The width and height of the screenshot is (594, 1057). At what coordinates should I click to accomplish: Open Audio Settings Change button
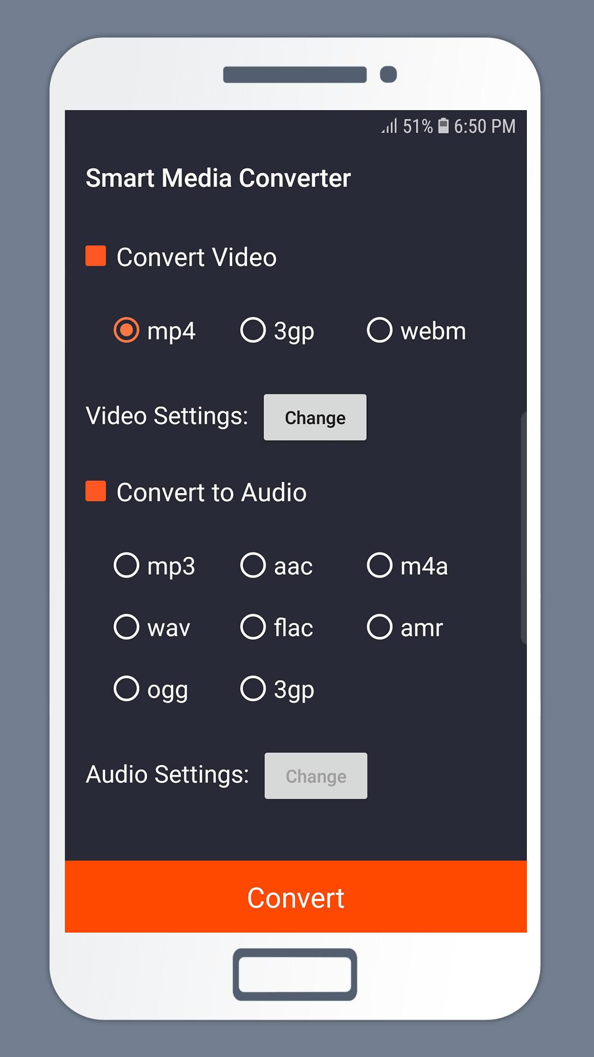click(x=316, y=776)
